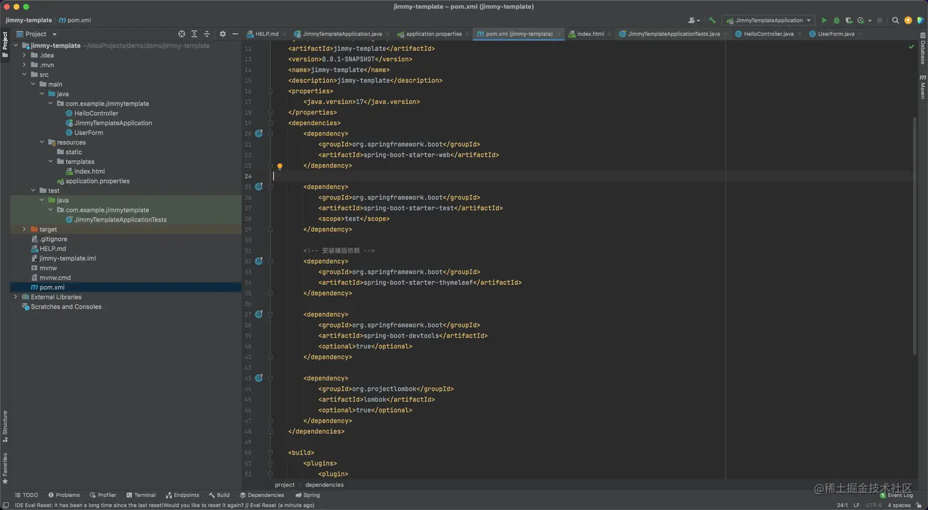Open index.html in the project tree

click(x=89, y=172)
